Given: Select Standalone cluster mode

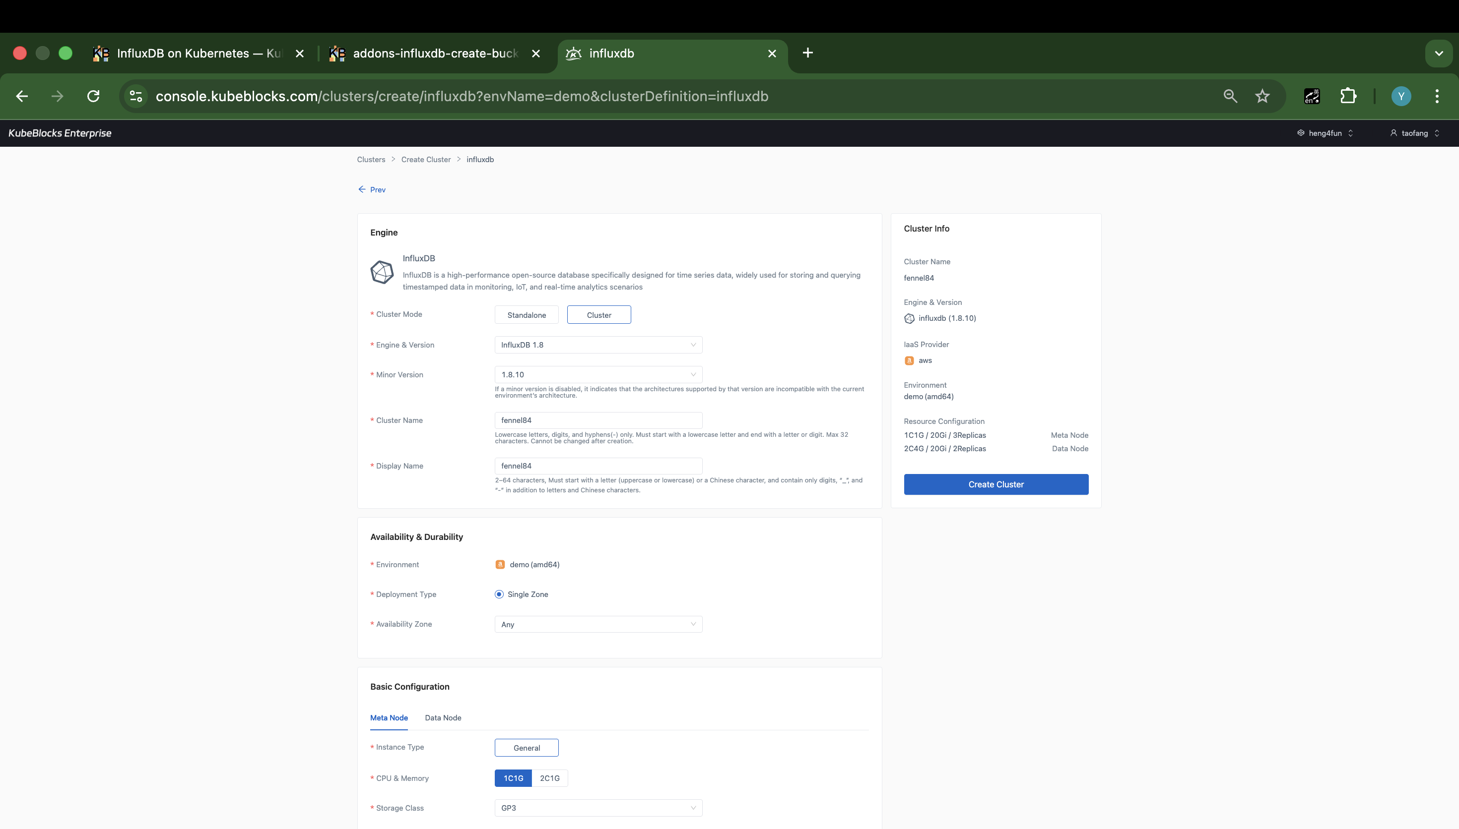Looking at the screenshot, I should tap(527, 315).
